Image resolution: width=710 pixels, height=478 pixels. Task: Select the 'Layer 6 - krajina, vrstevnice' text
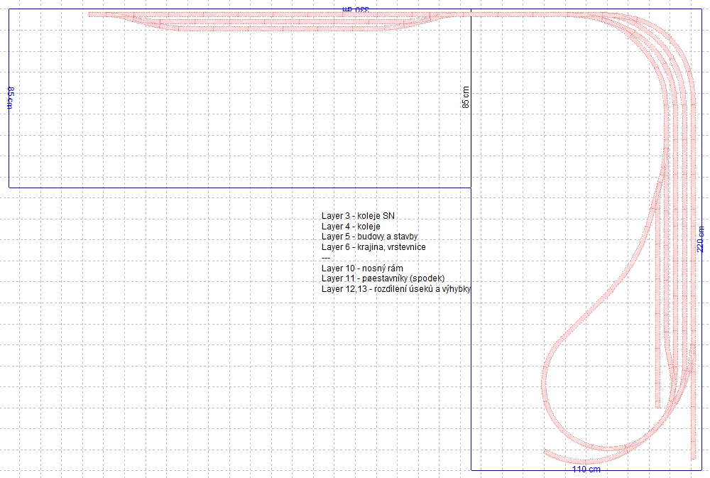(373, 247)
